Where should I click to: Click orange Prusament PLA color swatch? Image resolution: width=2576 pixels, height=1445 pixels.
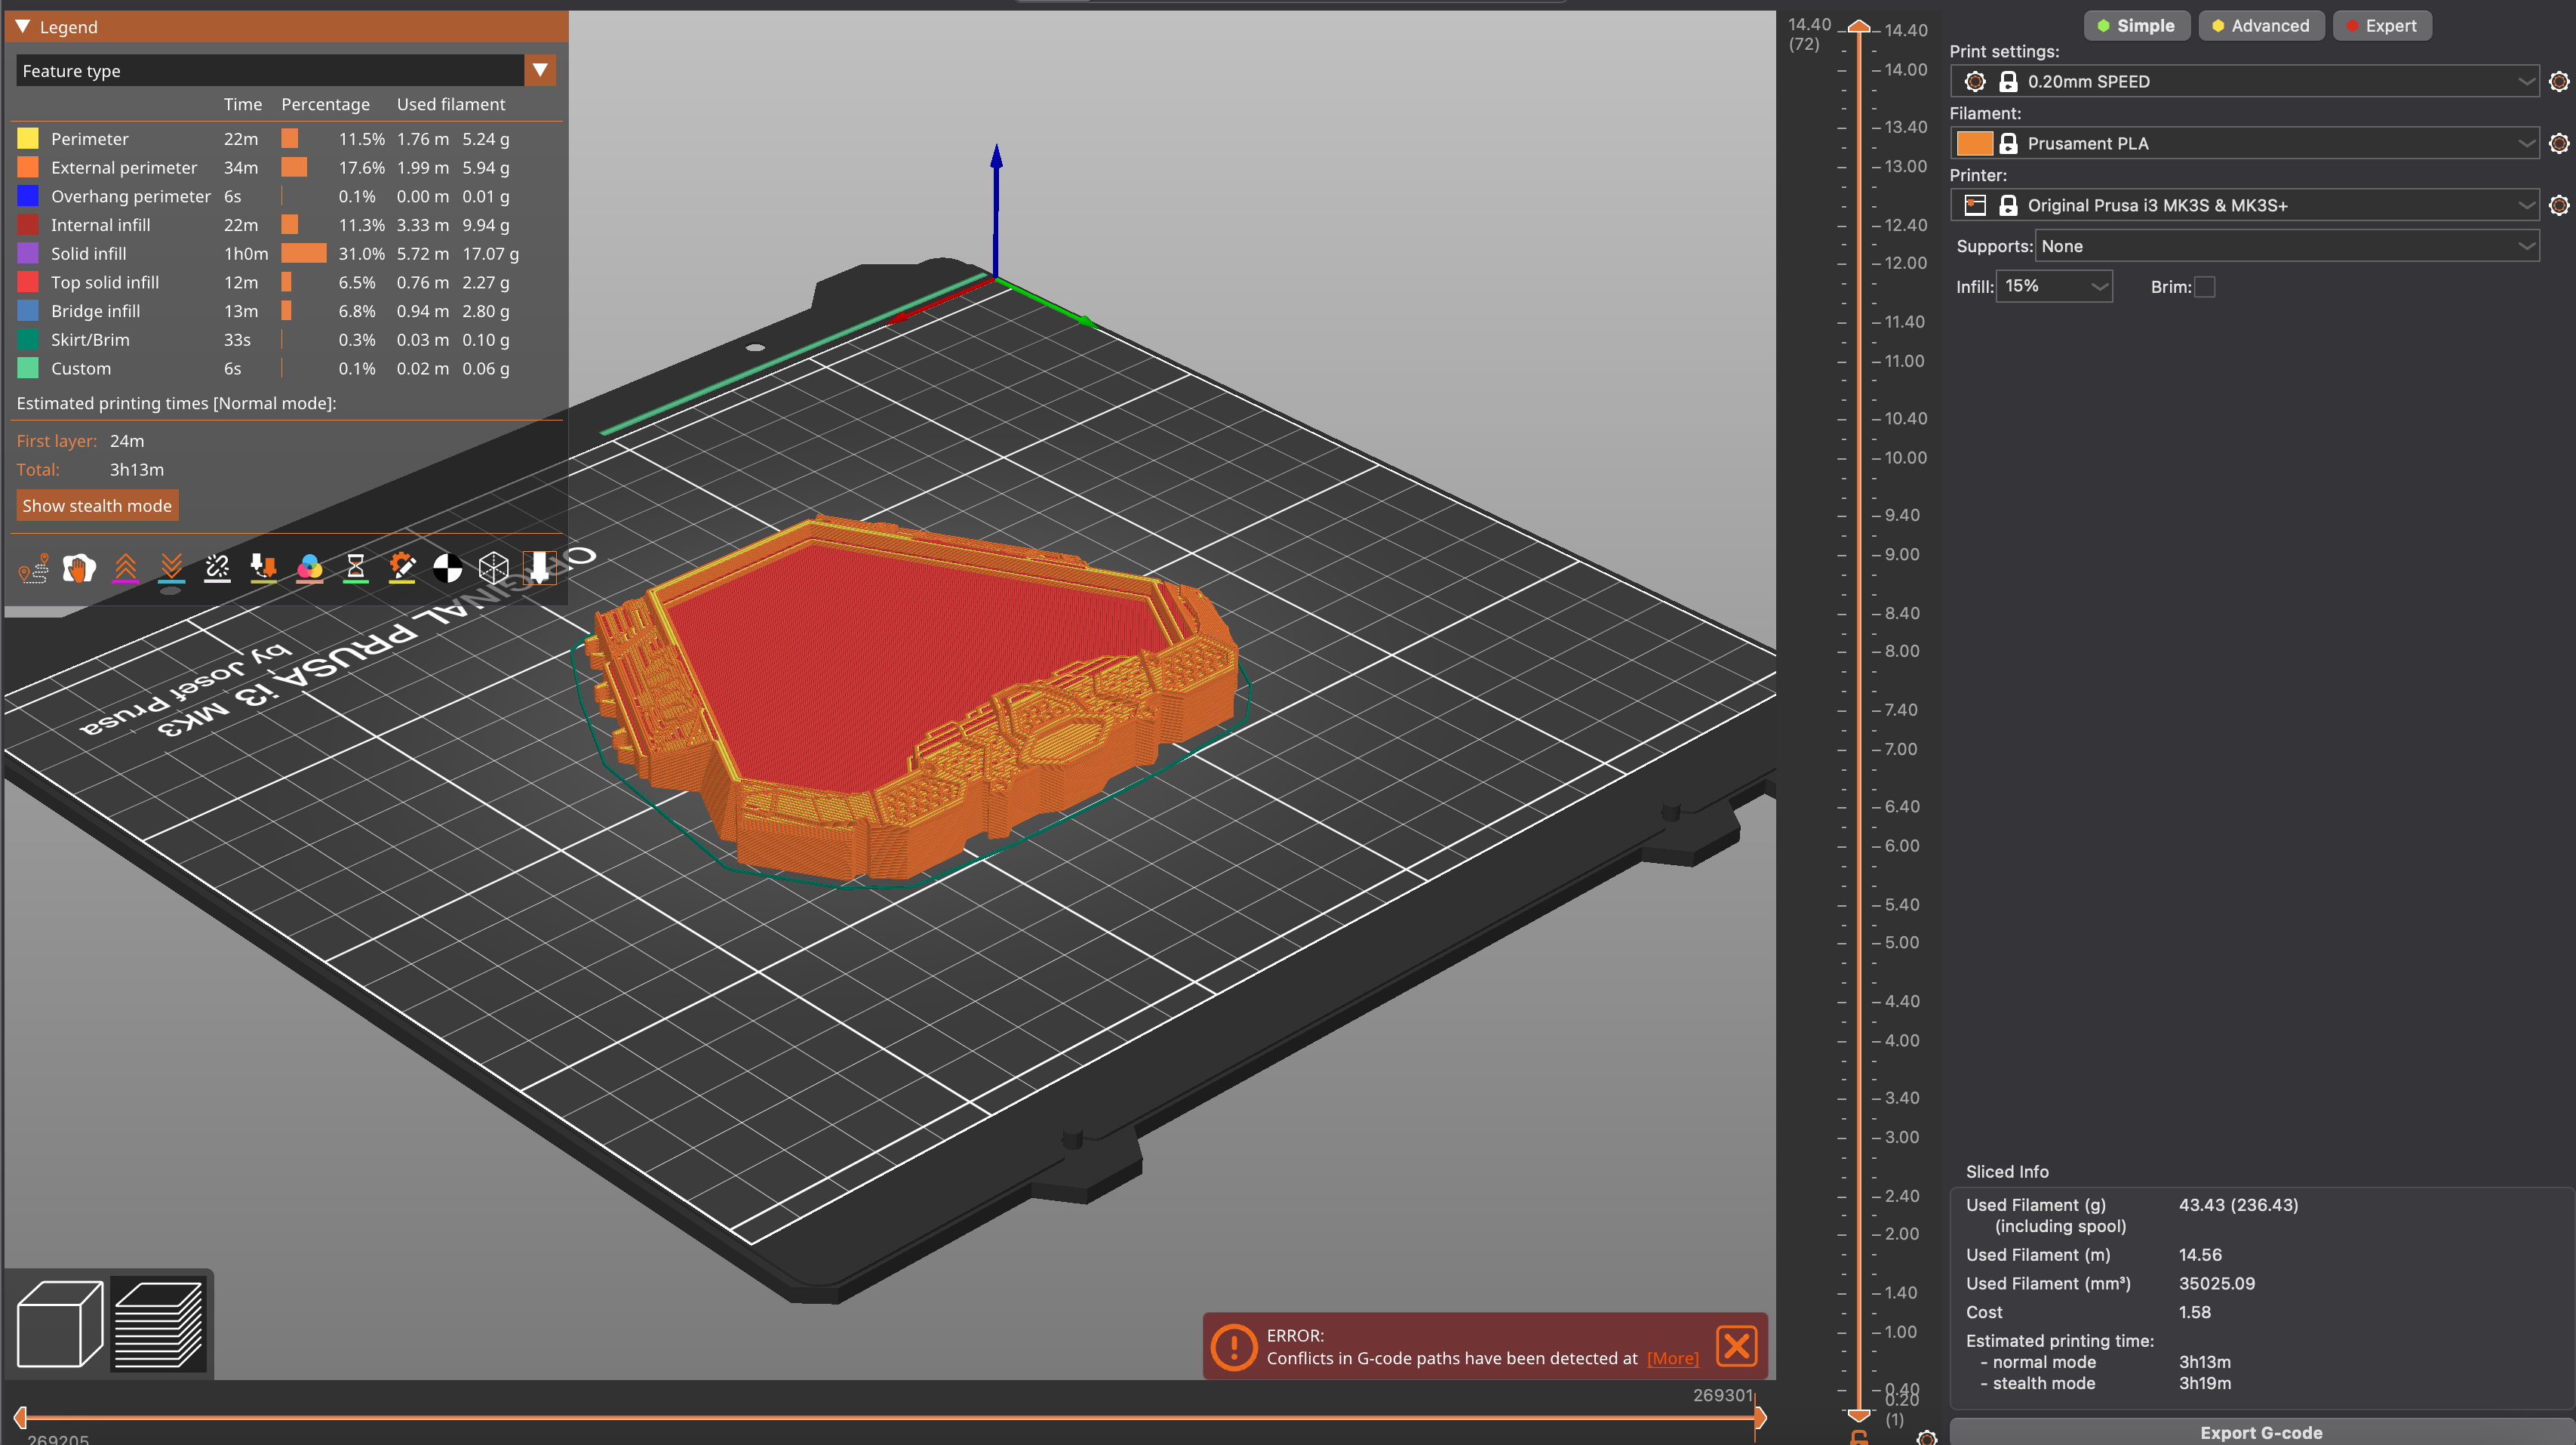click(x=1974, y=143)
